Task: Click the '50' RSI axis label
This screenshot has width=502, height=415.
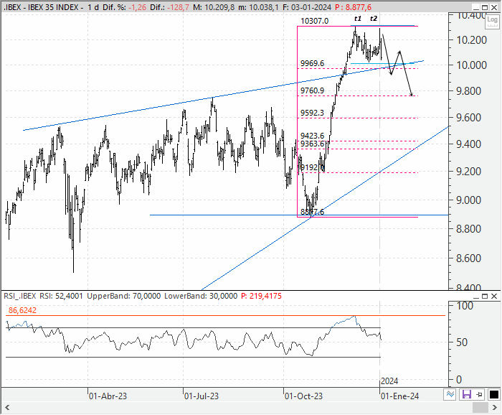Action: 463,342
